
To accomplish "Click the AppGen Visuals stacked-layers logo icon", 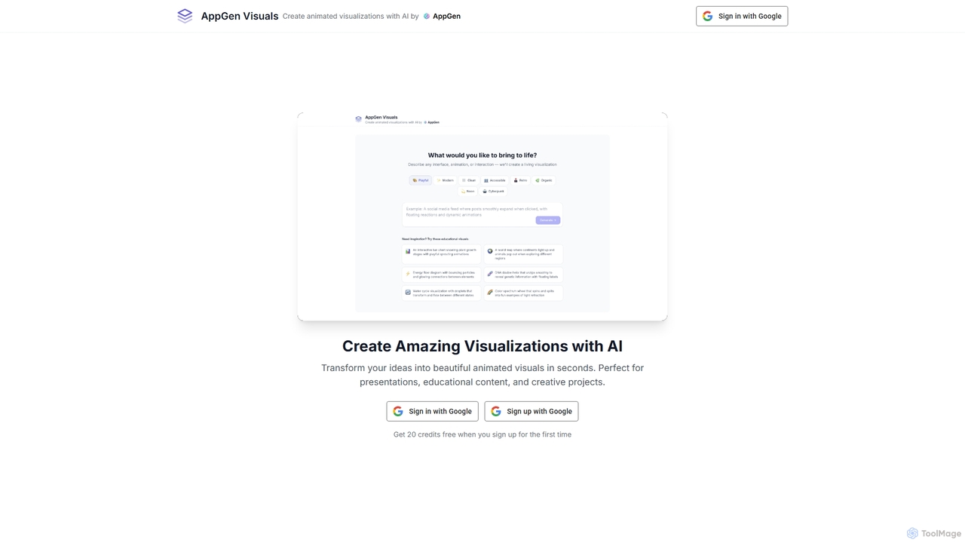I will (x=185, y=16).
